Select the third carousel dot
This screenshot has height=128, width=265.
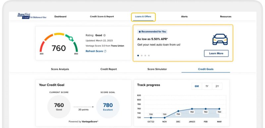(145, 56)
